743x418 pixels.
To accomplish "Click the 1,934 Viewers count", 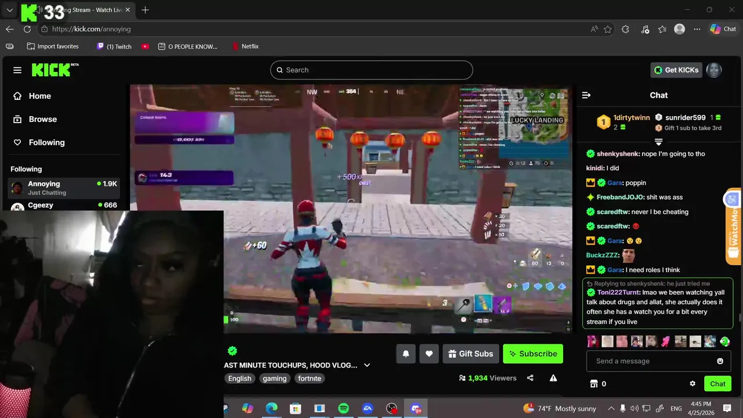I will coord(488,378).
